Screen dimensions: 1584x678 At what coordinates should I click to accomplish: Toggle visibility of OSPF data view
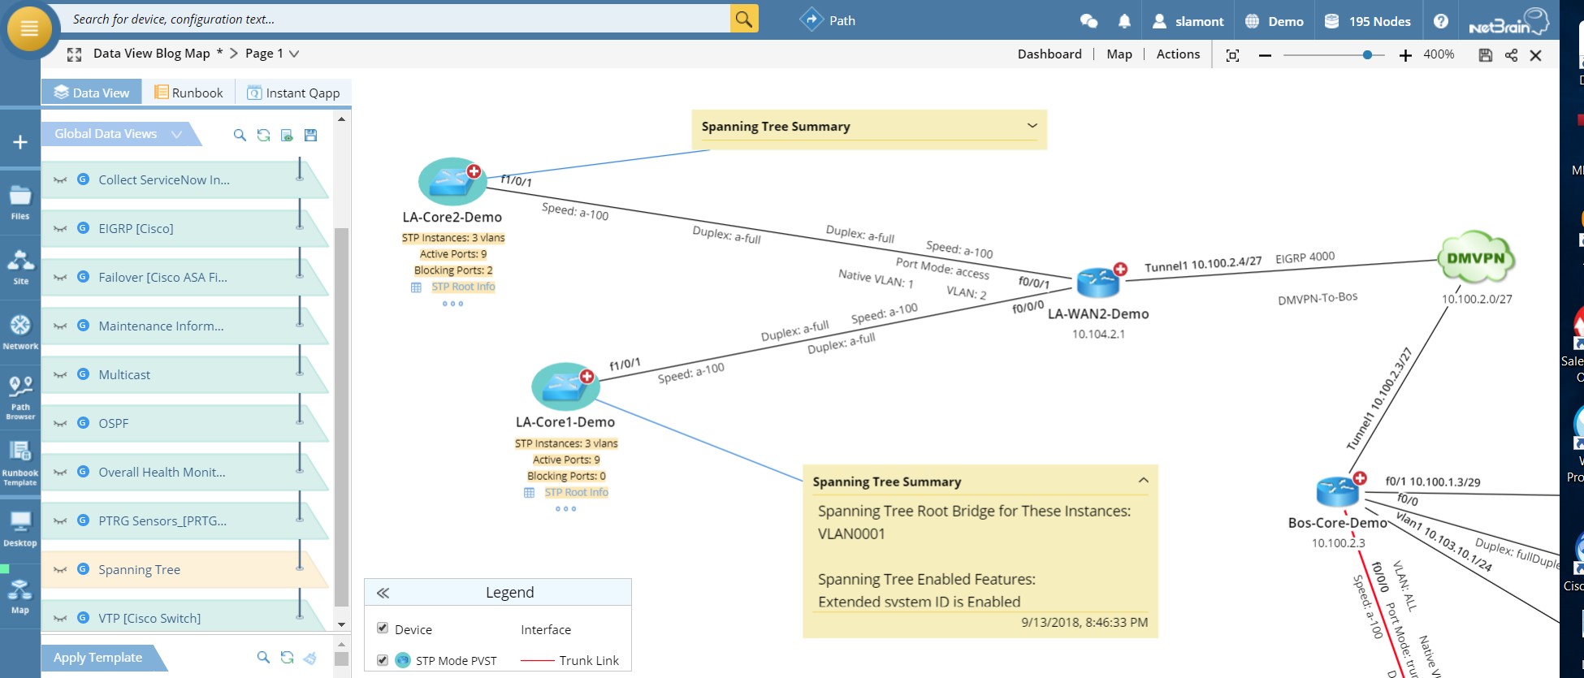tap(60, 424)
